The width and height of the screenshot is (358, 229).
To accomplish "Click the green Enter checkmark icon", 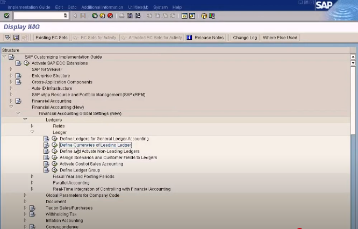I will [x=6, y=16].
